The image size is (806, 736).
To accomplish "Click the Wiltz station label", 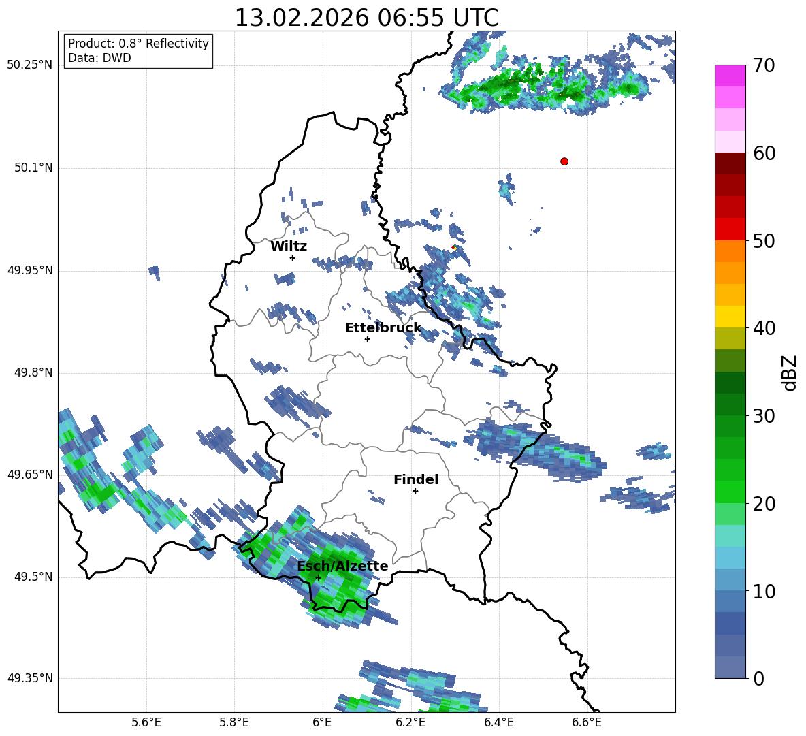I will [x=289, y=246].
